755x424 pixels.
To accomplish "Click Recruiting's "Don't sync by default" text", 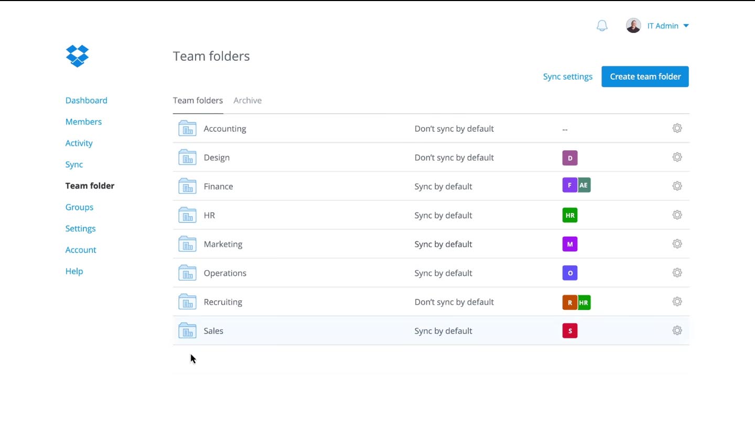I will click(x=454, y=302).
